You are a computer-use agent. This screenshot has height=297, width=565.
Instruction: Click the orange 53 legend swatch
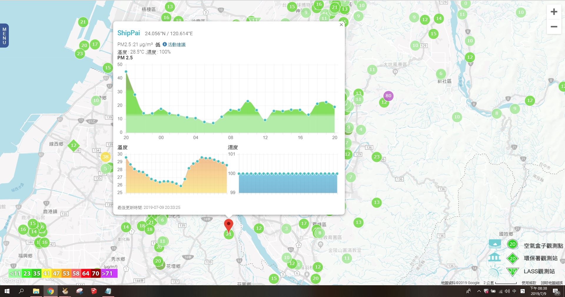point(66,273)
